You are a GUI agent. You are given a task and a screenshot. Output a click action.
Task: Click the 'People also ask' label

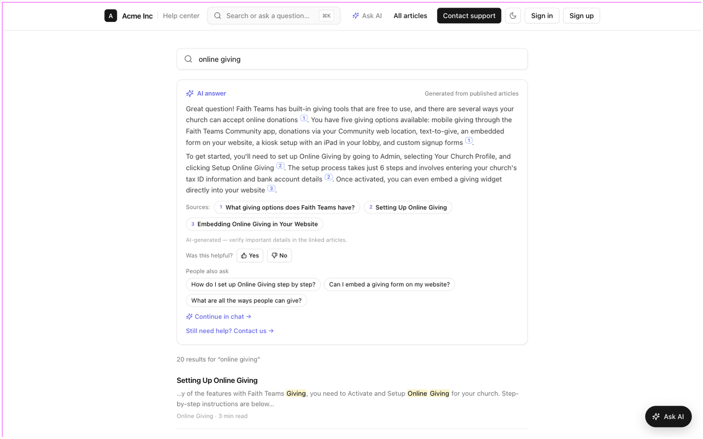coord(207,271)
